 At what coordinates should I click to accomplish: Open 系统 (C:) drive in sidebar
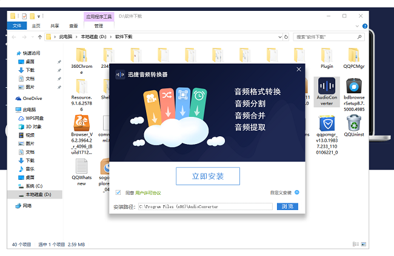click(x=34, y=186)
